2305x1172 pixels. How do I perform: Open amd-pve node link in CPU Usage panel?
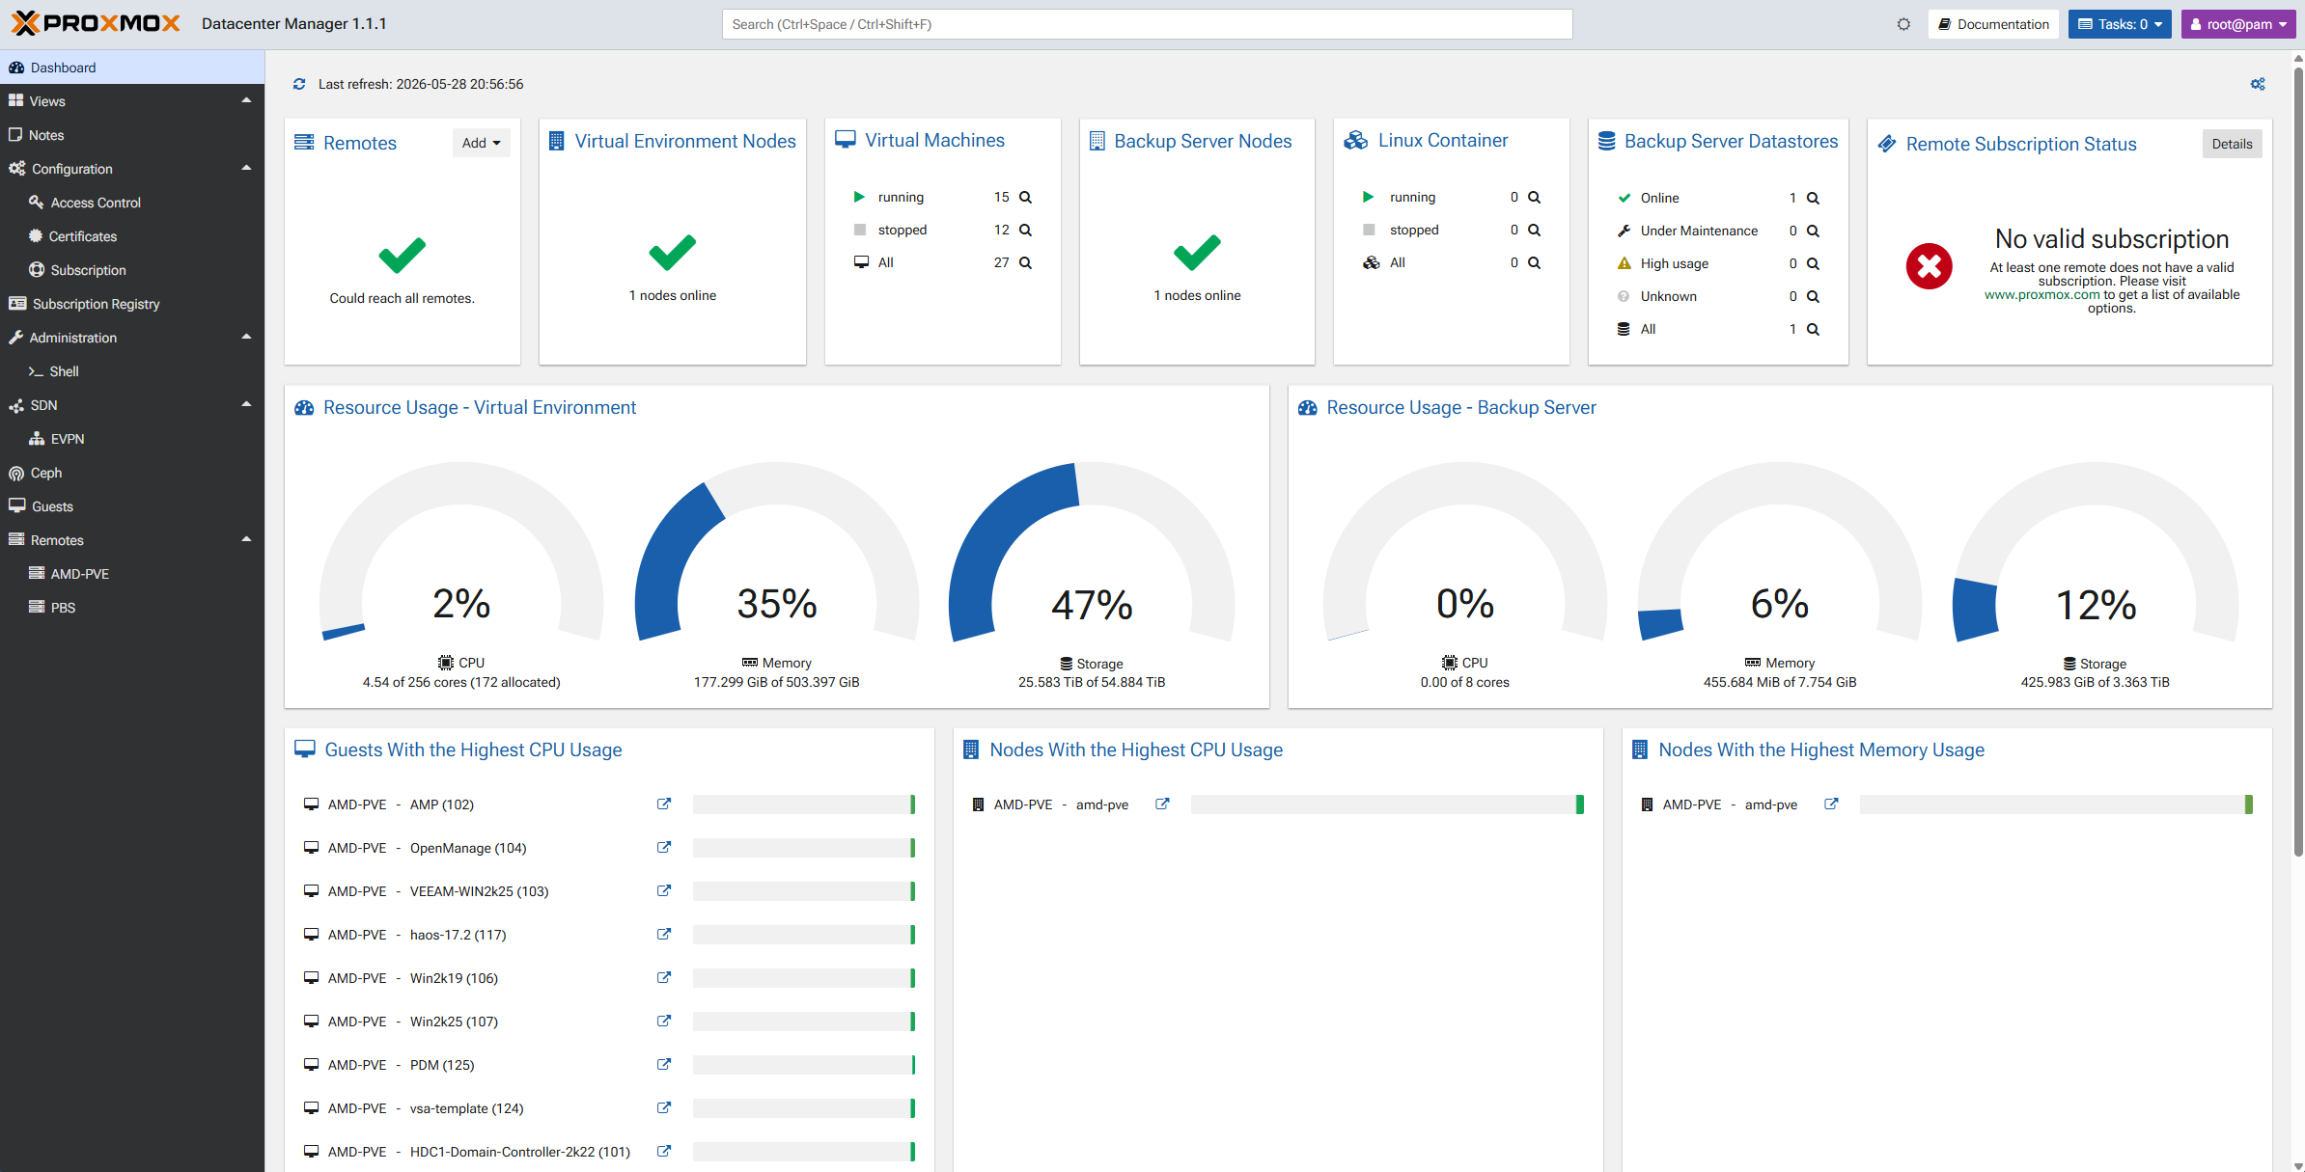pyautogui.click(x=1162, y=804)
